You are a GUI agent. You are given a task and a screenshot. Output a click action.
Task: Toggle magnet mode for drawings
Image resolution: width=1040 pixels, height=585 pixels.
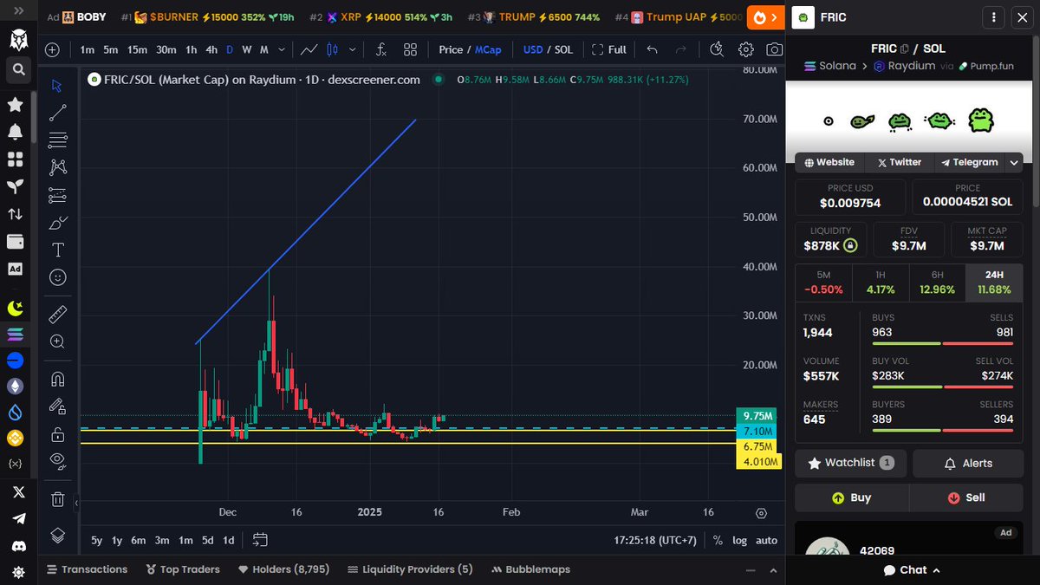click(57, 379)
